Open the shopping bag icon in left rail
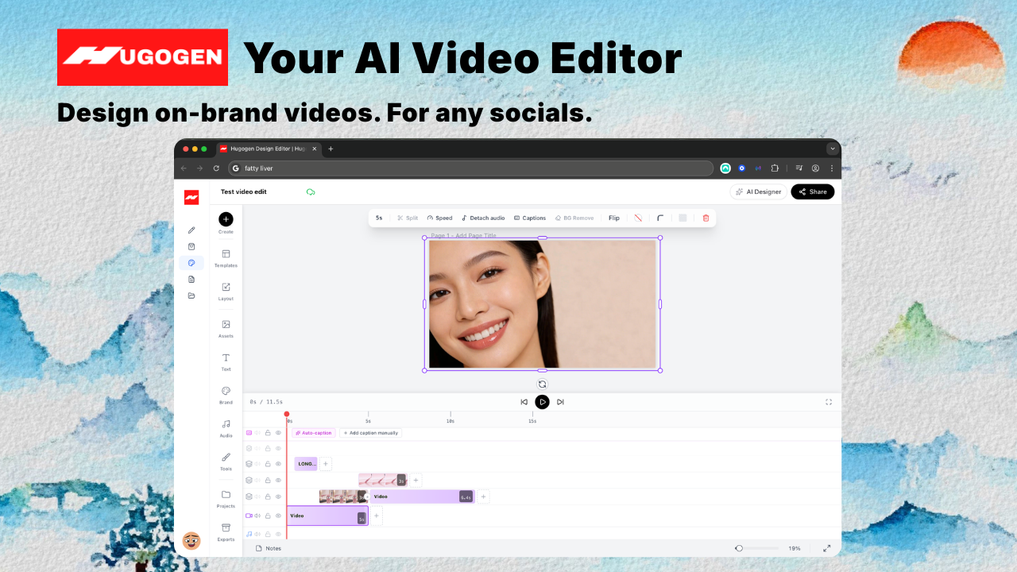 pos(191,246)
